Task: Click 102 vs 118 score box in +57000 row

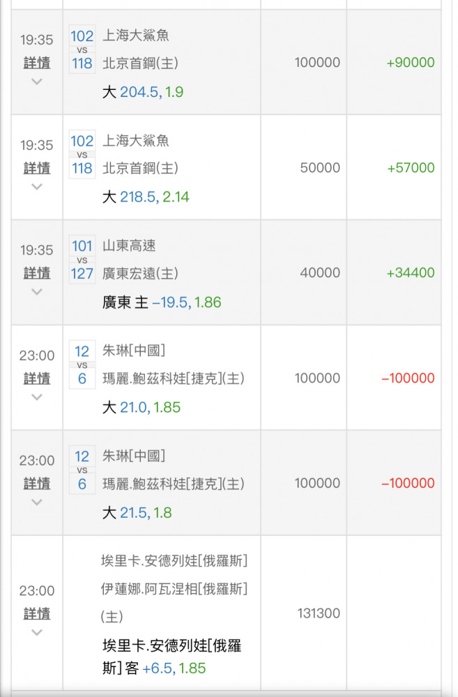Action: 82,155
